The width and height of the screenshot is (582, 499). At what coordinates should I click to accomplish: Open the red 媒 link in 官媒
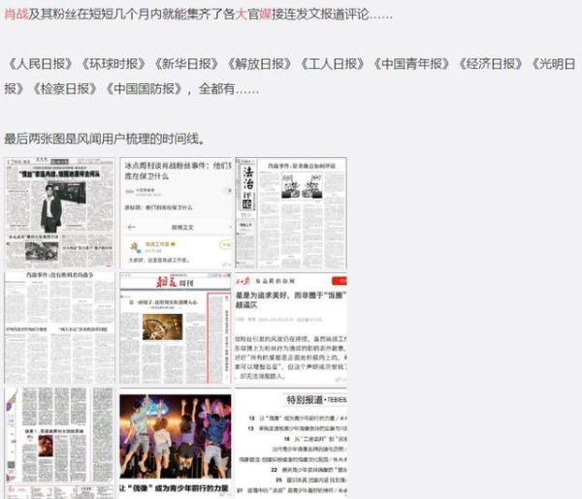tap(266, 15)
